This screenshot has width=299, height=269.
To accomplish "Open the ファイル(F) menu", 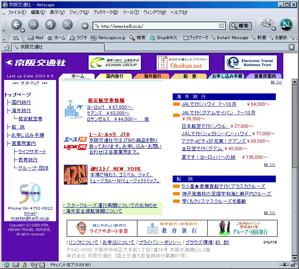I will [x=17, y=12].
